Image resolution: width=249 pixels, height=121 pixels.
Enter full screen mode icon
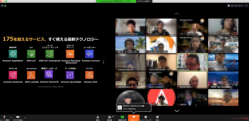pyautogui.click(x=246, y=5)
